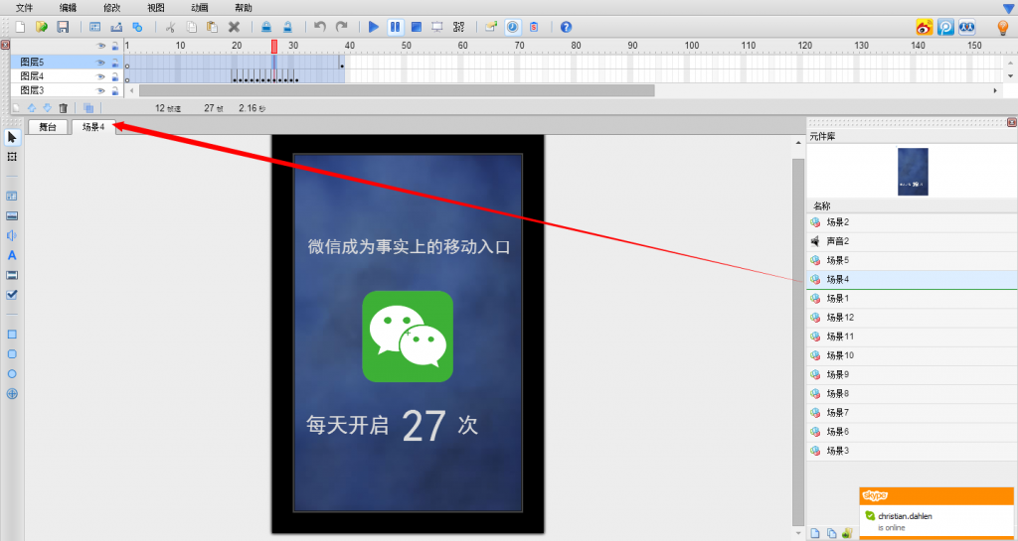
Task: Click the Skype christian.dahlen notification
Action: (936, 514)
